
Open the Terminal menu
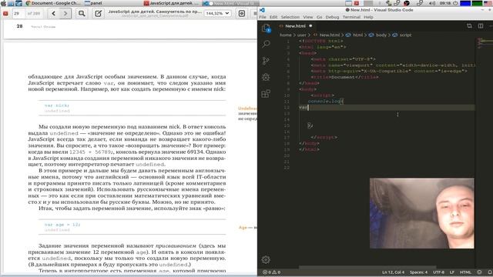click(x=351, y=17)
